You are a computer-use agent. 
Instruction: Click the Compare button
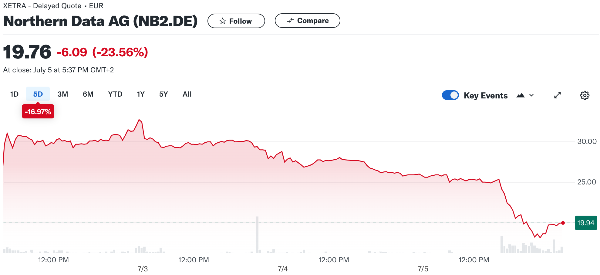click(x=307, y=21)
